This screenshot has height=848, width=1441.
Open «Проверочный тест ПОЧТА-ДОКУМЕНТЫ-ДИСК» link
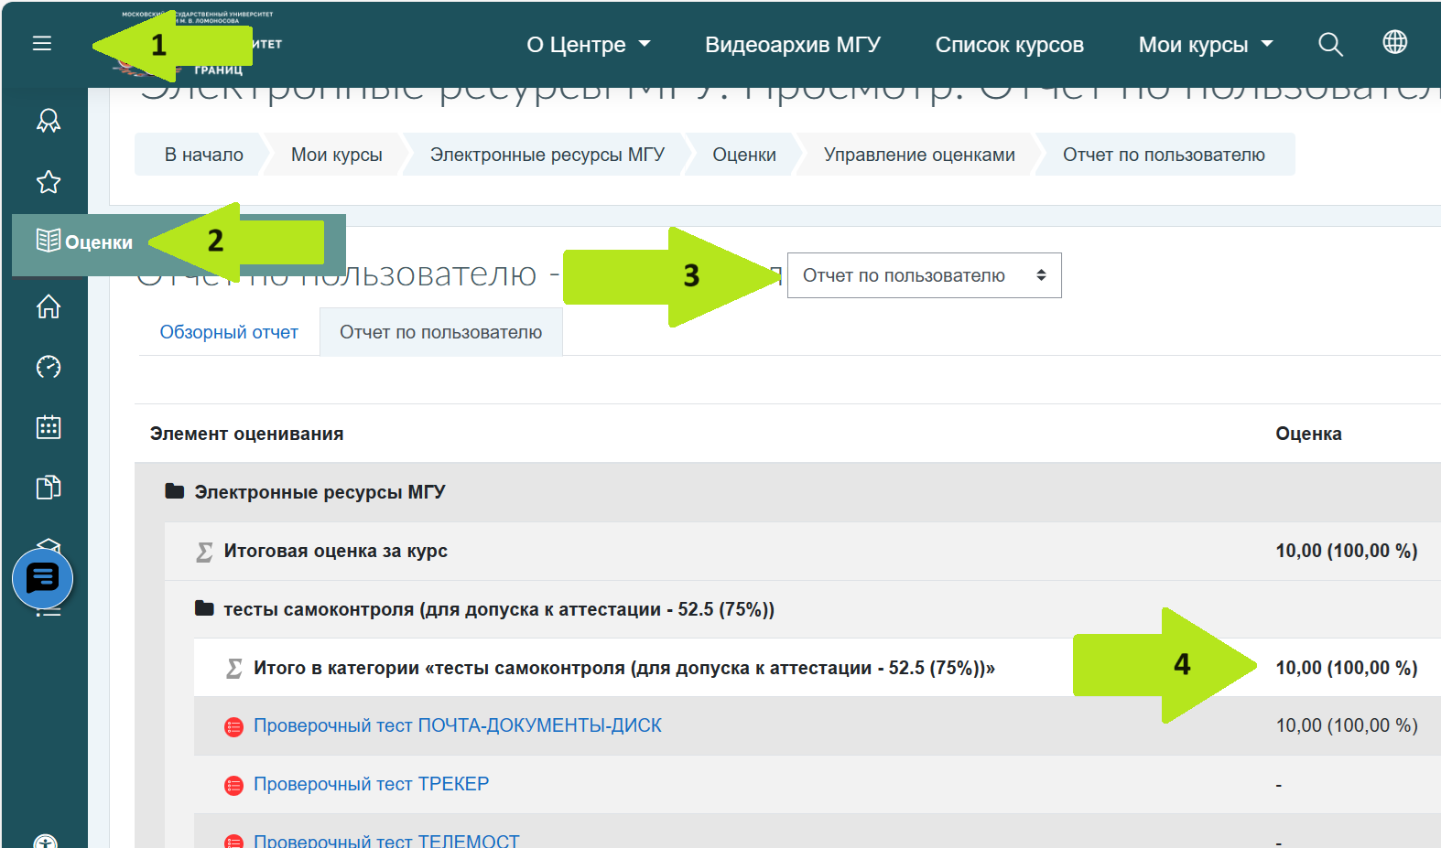coord(457,725)
